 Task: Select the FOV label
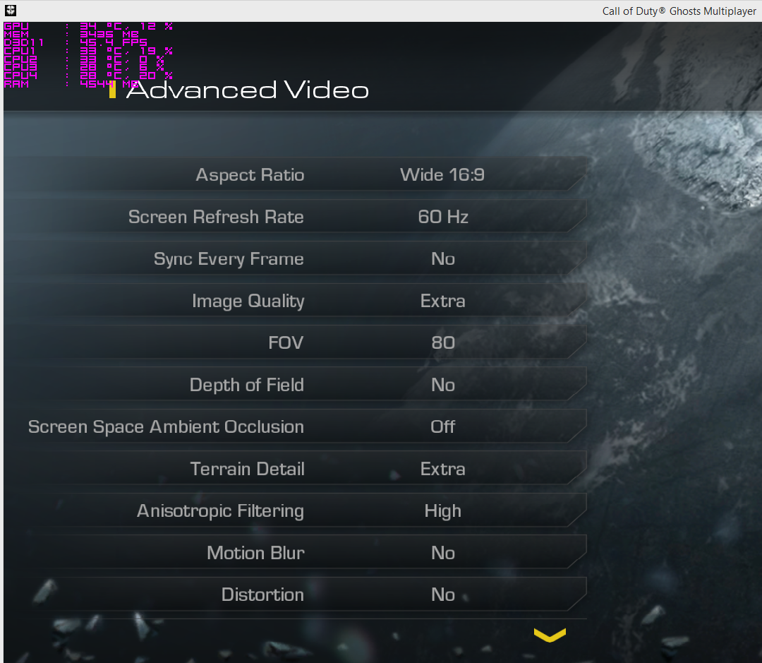click(286, 342)
